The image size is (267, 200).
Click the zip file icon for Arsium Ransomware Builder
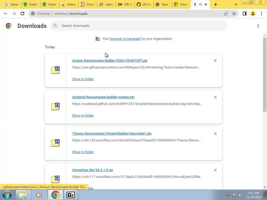[x=55, y=70]
